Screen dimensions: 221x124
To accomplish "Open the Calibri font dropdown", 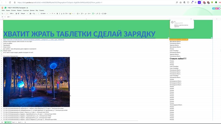I will coord(44,14).
